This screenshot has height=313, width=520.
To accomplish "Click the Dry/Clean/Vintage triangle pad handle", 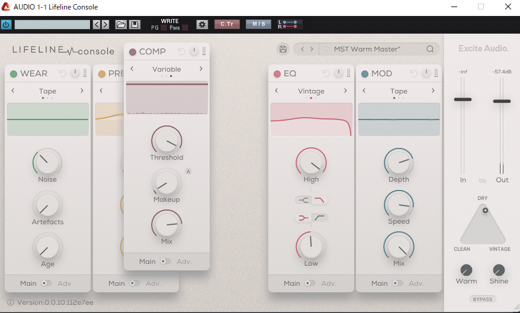I will tap(485, 210).
